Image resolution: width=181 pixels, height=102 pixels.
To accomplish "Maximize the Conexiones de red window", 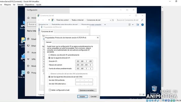I will tap(136, 15).
